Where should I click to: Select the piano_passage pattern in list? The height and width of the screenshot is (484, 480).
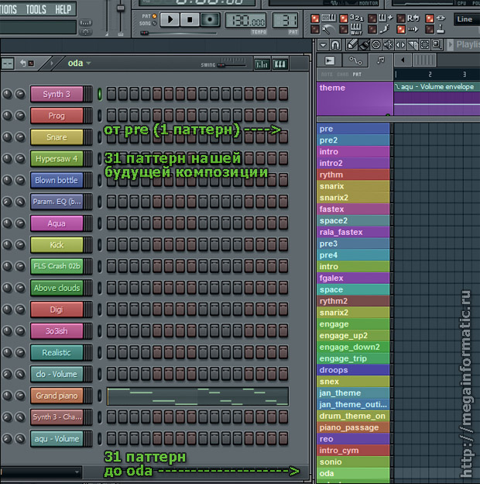coord(353,427)
